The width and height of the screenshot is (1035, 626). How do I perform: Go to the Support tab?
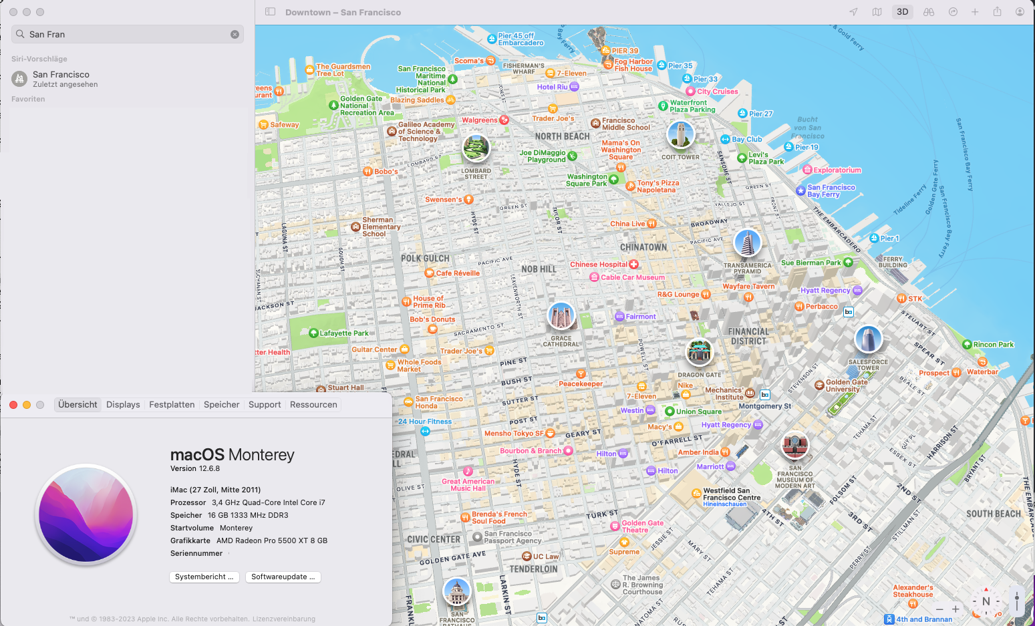click(265, 405)
